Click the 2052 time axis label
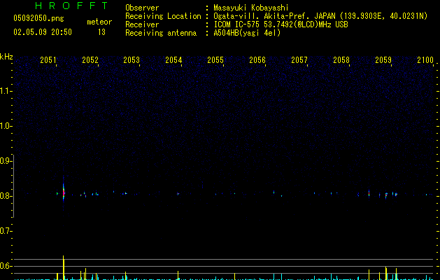The height and width of the screenshot is (280, 440). pyautogui.click(x=90, y=60)
